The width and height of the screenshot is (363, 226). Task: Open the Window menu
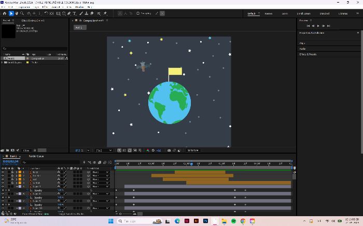point(79,7)
